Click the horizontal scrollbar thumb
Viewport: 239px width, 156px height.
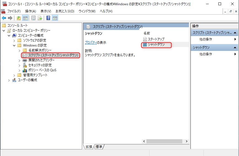pyautogui.click(x=164, y=141)
